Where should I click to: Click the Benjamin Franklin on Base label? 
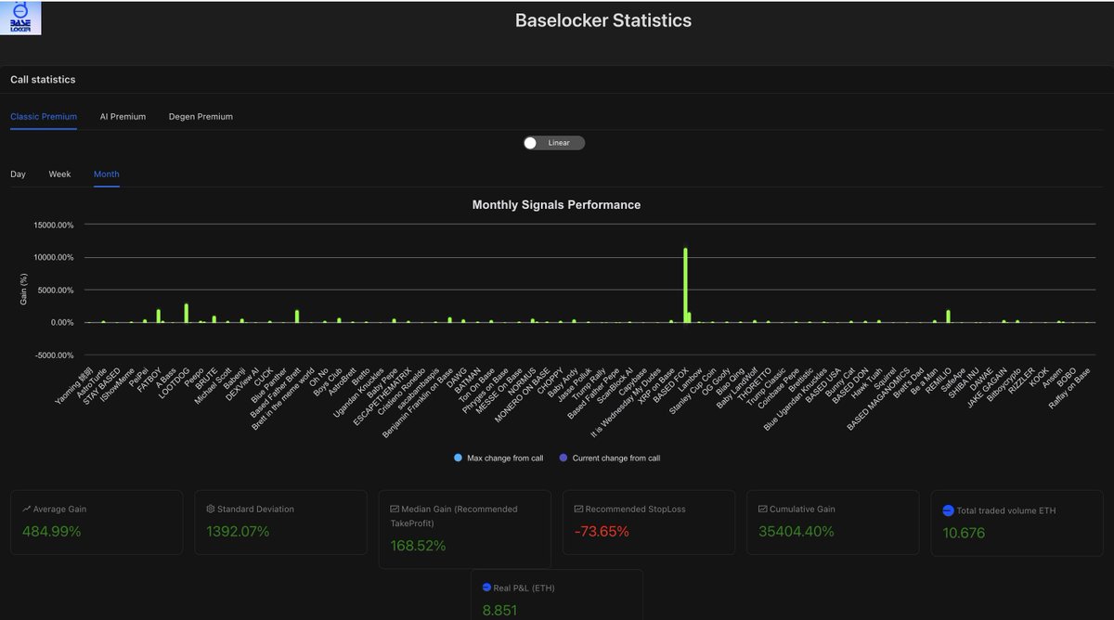pyautogui.click(x=418, y=402)
